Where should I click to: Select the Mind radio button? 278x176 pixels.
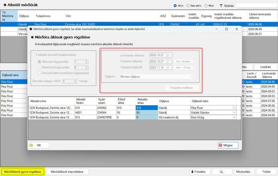[206, 6]
